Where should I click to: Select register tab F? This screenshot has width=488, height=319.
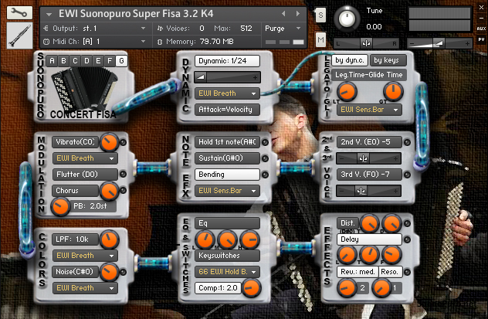[x=110, y=61]
